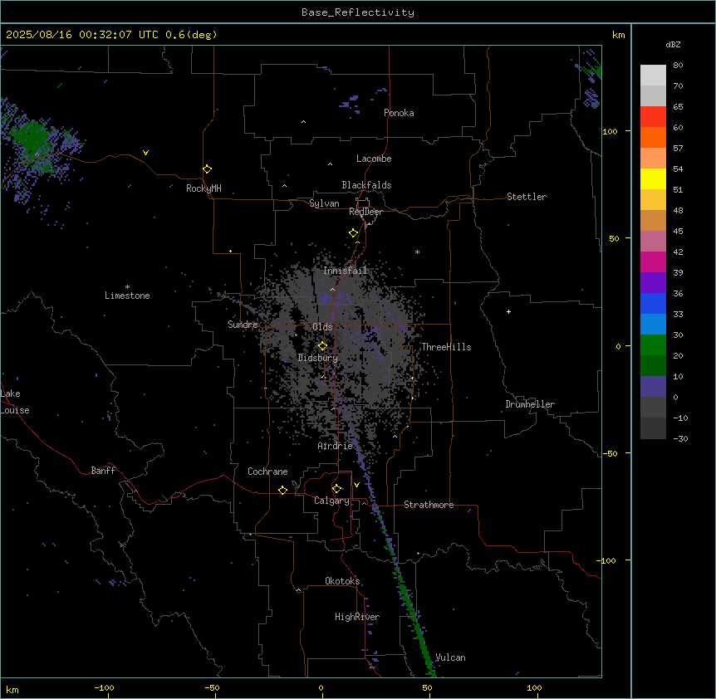Select the dark green 10–20 dBZ swatch
Screen dimensions: 716x699
[653, 366]
